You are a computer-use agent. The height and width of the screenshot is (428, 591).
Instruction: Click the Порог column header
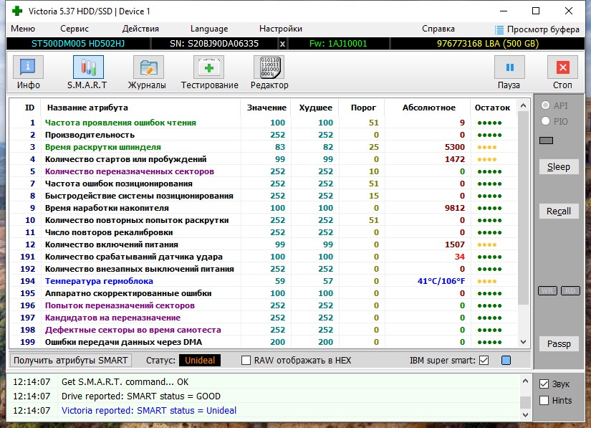point(363,108)
